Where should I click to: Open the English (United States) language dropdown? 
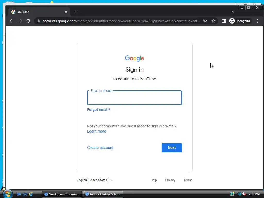click(x=94, y=180)
